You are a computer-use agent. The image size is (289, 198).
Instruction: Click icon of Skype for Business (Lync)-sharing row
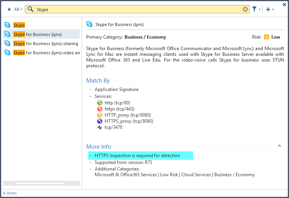[x=7, y=43]
